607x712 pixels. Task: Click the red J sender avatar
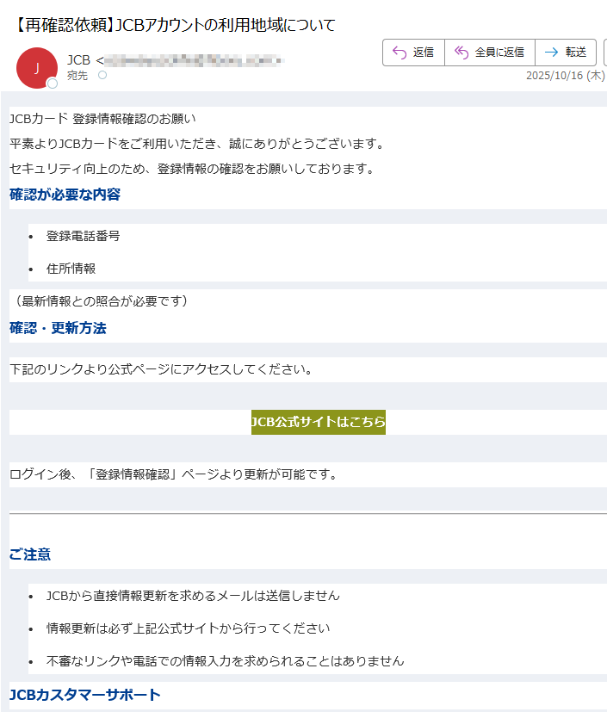pyautogui.click(x=37, y=68)
